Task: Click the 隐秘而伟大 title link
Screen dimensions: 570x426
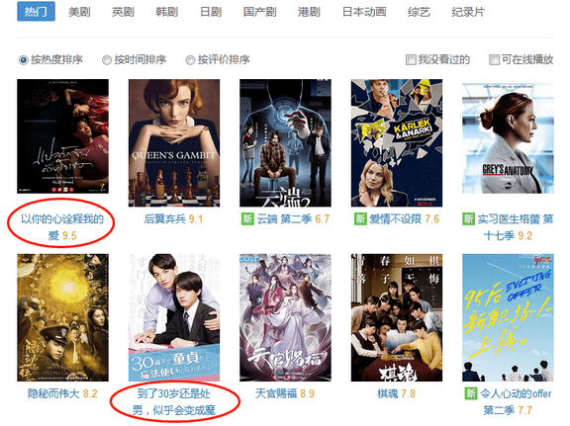Action: click(53, 393)
